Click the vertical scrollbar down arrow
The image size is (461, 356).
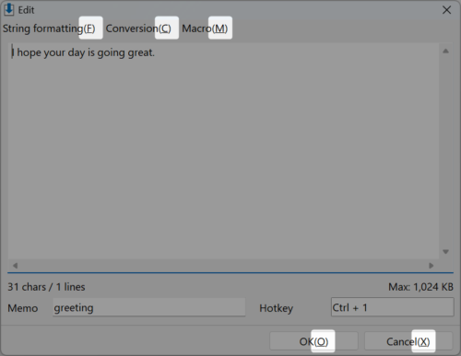pos(445,252)
